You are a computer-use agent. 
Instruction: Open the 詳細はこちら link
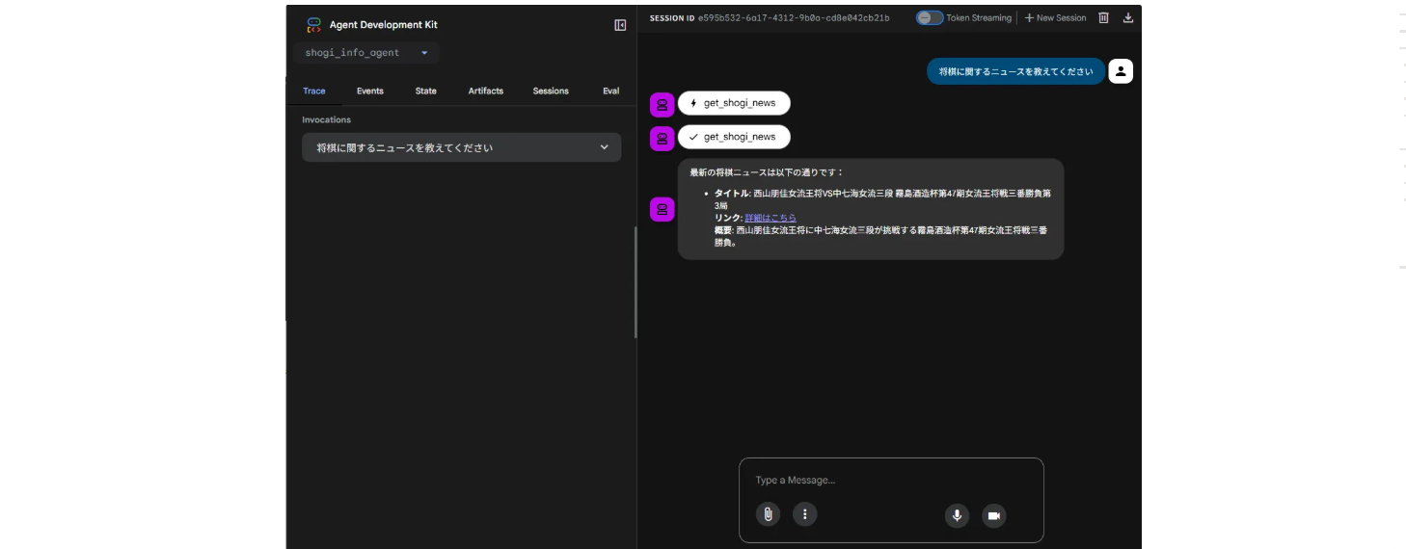771,218
